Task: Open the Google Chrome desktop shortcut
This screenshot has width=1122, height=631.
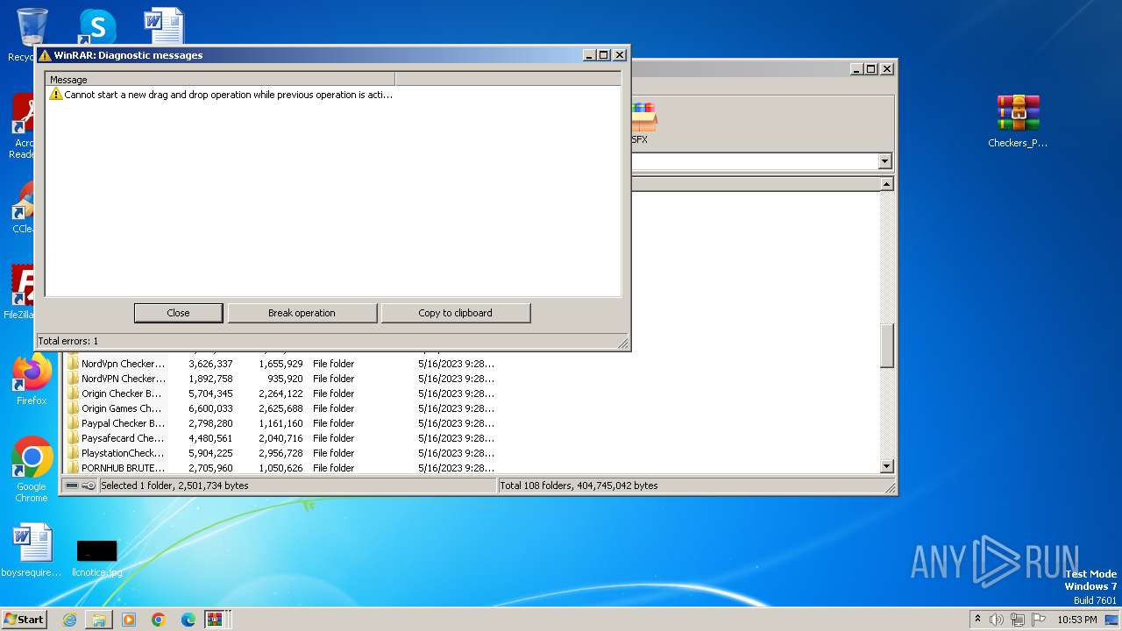Action: 32,470
